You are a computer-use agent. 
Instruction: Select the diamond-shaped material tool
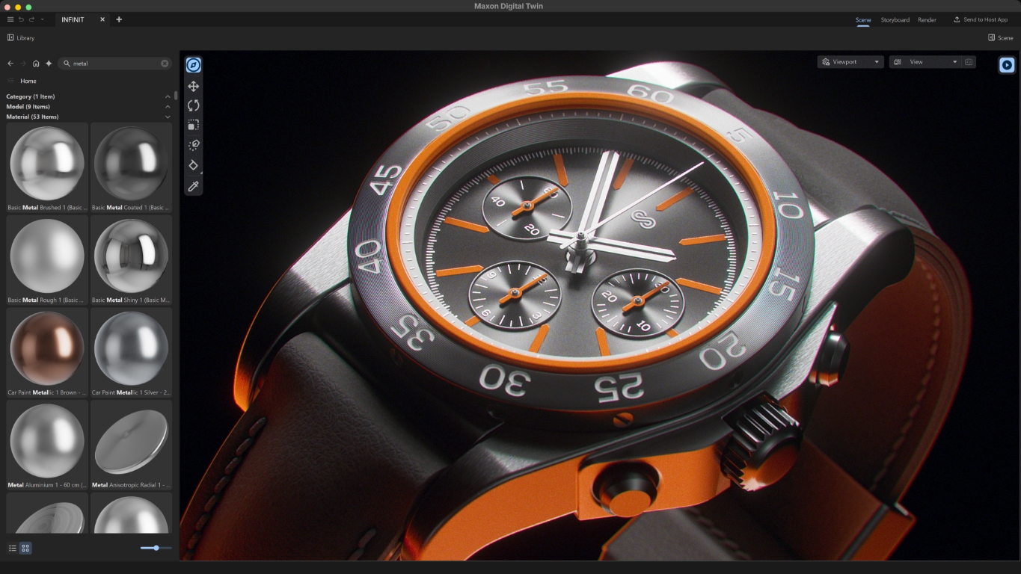pos(193,165)
